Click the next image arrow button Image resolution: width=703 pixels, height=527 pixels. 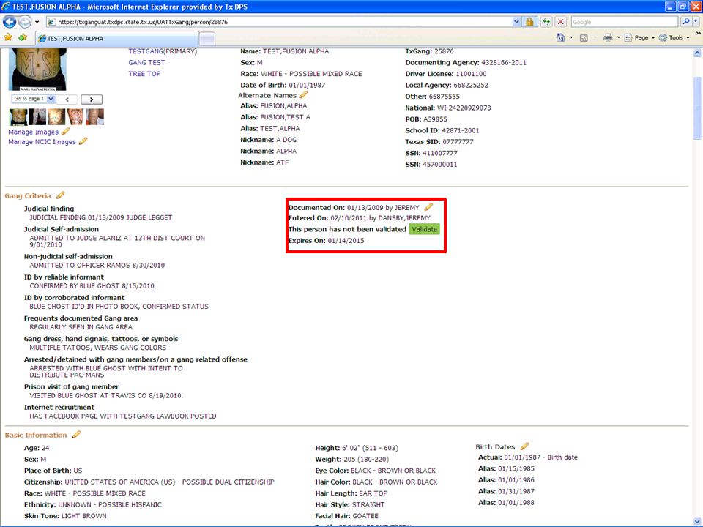click(x=92, y=100)
